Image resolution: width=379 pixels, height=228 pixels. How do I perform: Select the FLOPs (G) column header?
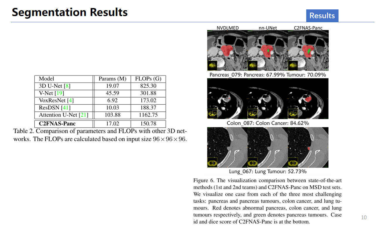pos(148,79)
